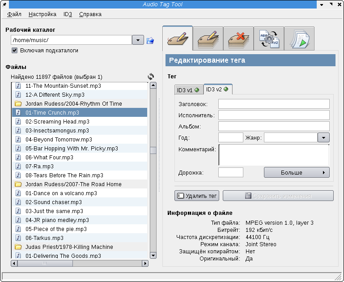This screenshot has height=282, width=344.
Task: Click the note icon of 04-Beyond Tomorrow.mp3
Action: [x=18, y=139]
